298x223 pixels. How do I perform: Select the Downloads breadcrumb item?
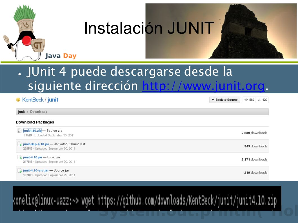coord(39,112)
